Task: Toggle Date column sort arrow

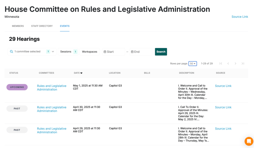Action: point(81,73)
